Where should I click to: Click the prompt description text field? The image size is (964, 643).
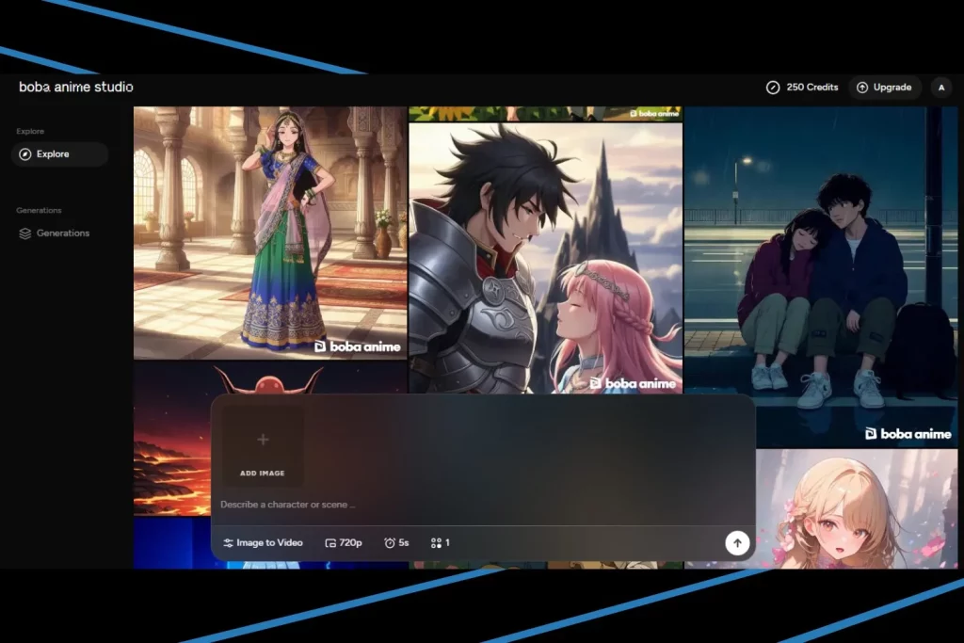(x=471, y=505)
